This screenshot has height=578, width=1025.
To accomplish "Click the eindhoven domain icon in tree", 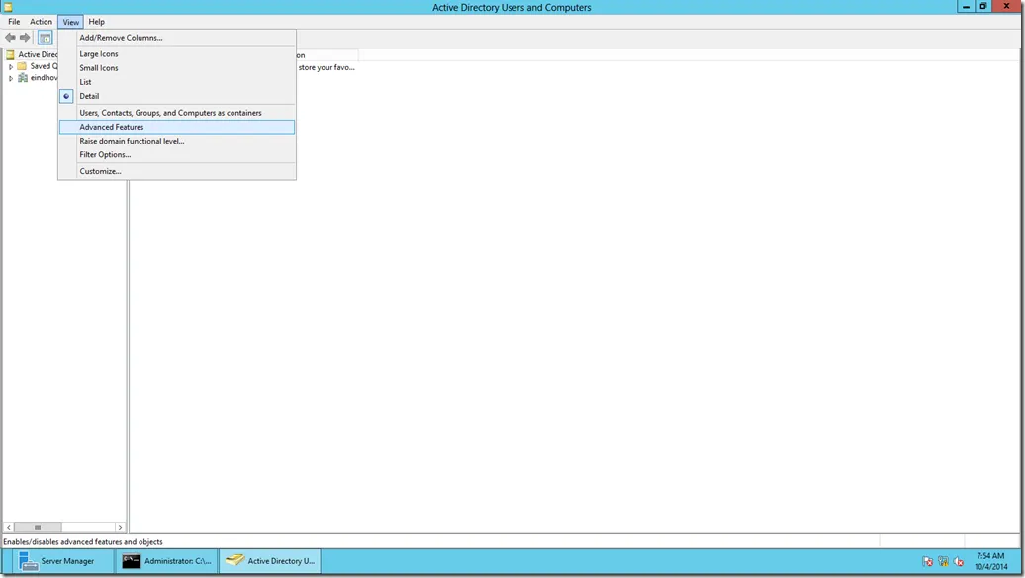I will (x=23, y=78).
